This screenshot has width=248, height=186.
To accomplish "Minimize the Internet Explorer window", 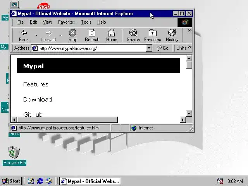I will 175,14.
